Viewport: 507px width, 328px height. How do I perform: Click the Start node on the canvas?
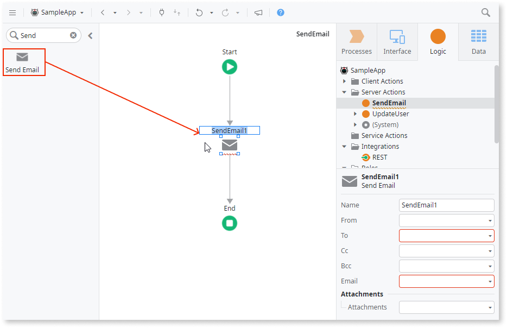pos(229,66)
